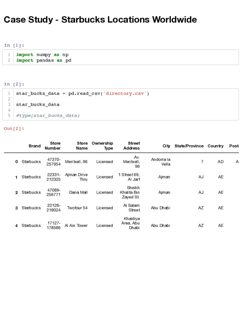
Task: Click the Country column header
Action: pos(216,146)
